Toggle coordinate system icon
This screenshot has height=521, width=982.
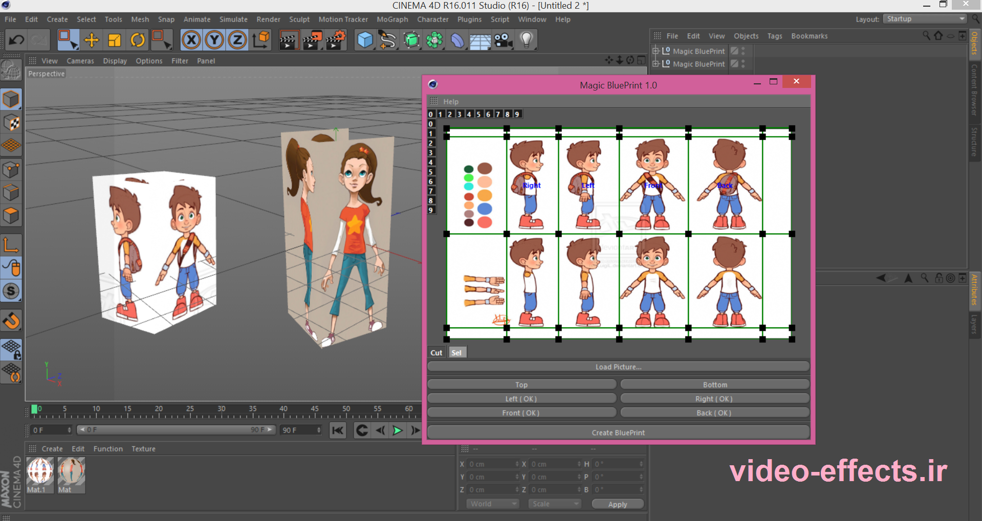pos(261,40)
